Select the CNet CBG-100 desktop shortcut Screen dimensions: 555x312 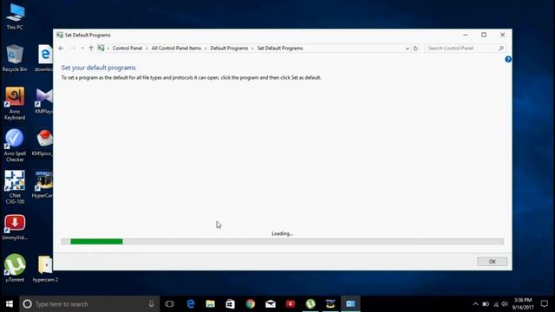click(x=15, y=187)
